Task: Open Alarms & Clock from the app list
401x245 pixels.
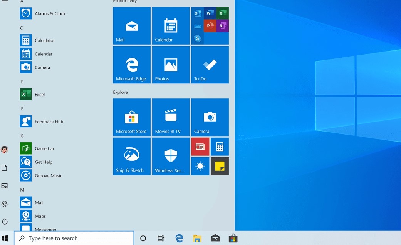Action: 43,13
